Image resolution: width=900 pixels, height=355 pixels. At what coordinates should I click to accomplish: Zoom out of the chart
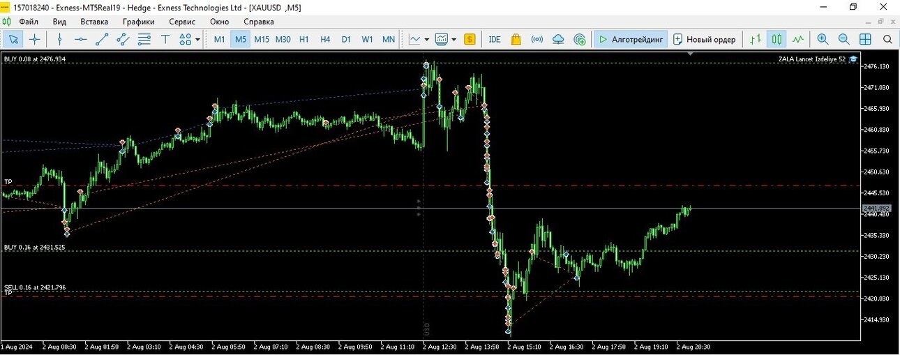pyautogui.click(x=844, y=39)
